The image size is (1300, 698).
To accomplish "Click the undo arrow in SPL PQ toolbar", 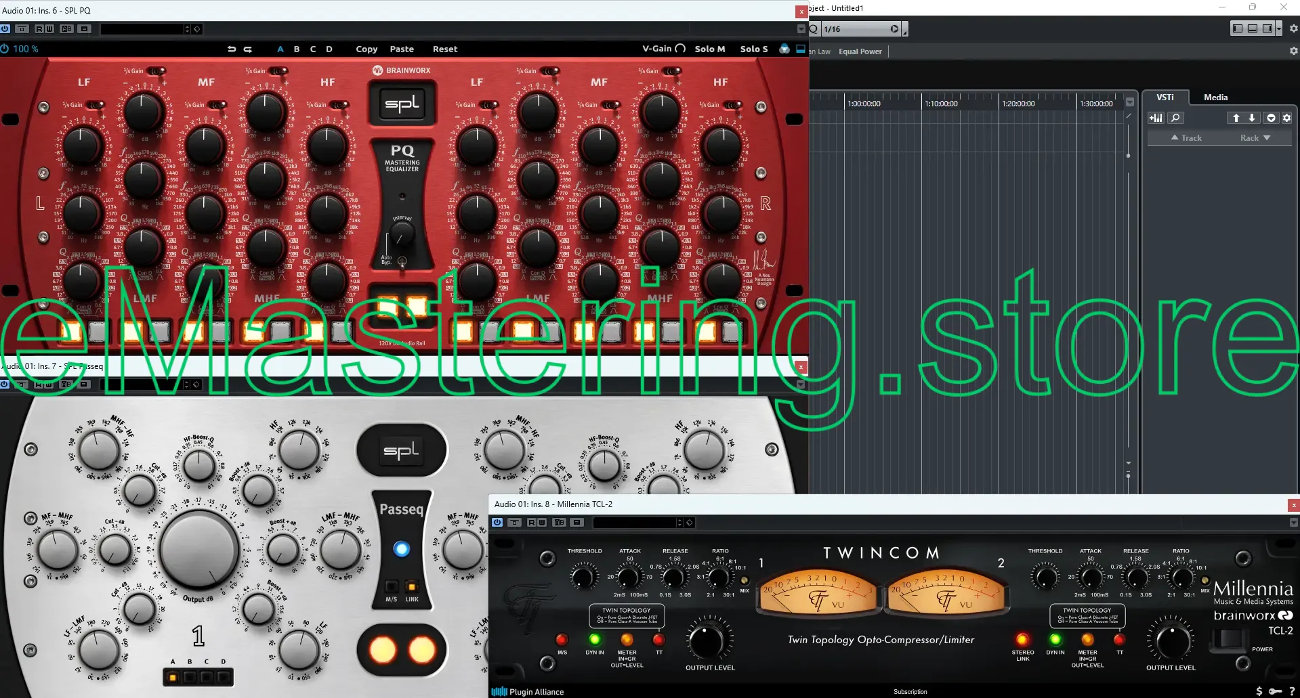I will point(232,49).
